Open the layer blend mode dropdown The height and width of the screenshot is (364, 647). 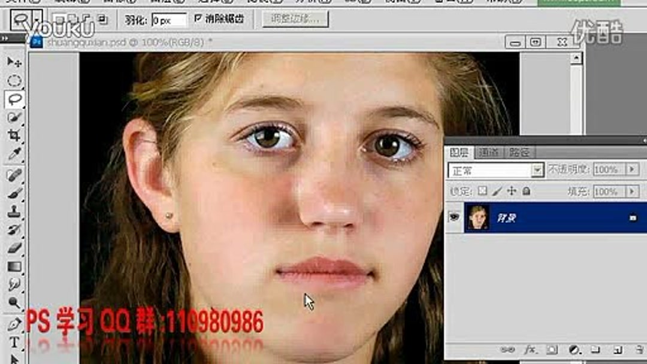coord(537,170)
